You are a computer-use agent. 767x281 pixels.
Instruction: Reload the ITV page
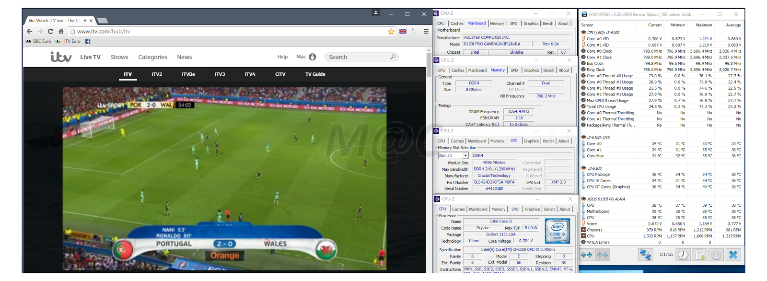[x=50, y=31]
